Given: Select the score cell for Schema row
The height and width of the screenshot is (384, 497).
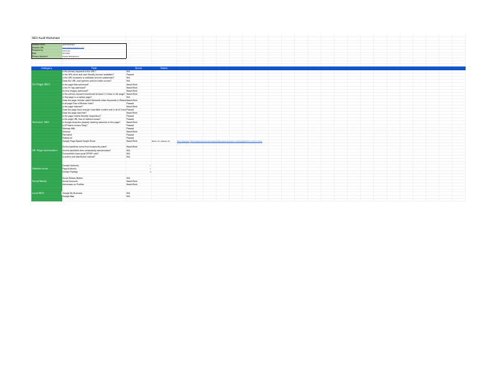Looking at the screenshot, I should pyautogui.click(x=139, y=132).
